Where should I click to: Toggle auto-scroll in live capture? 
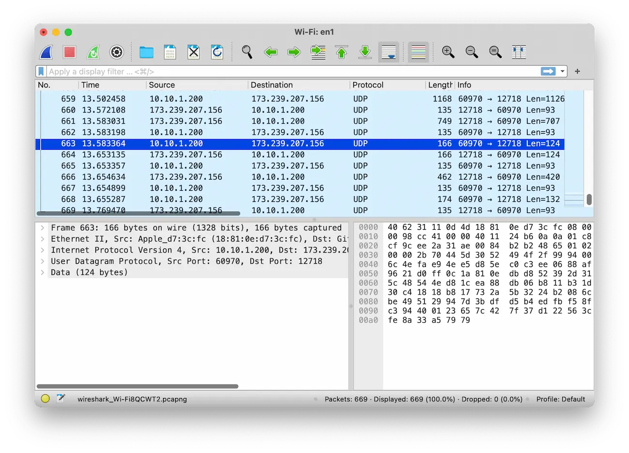(389, 52)
